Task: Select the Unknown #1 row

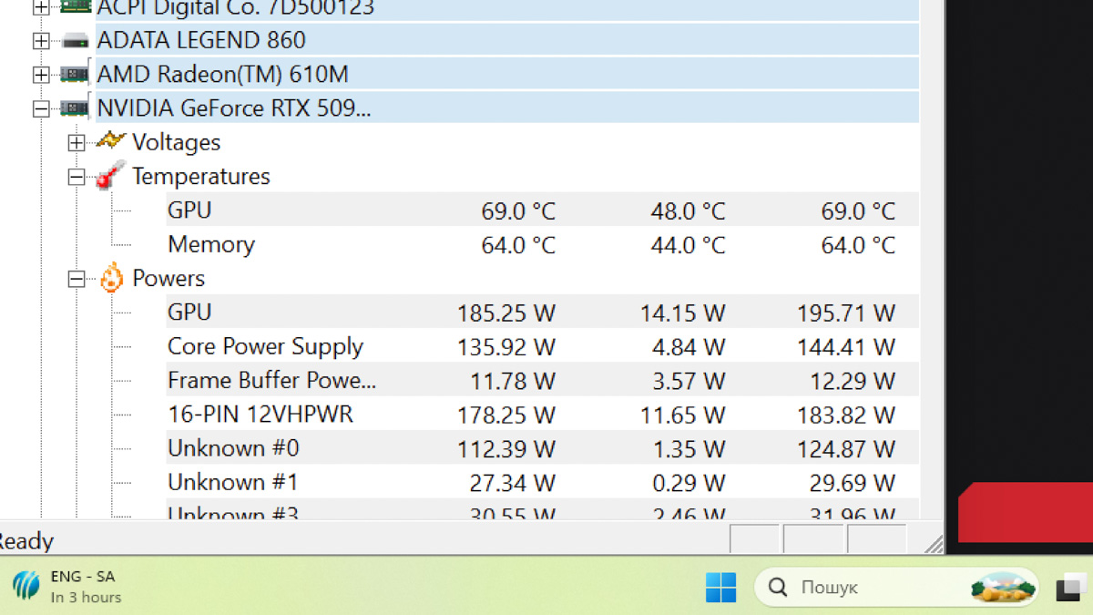Action: coord(542,482)
